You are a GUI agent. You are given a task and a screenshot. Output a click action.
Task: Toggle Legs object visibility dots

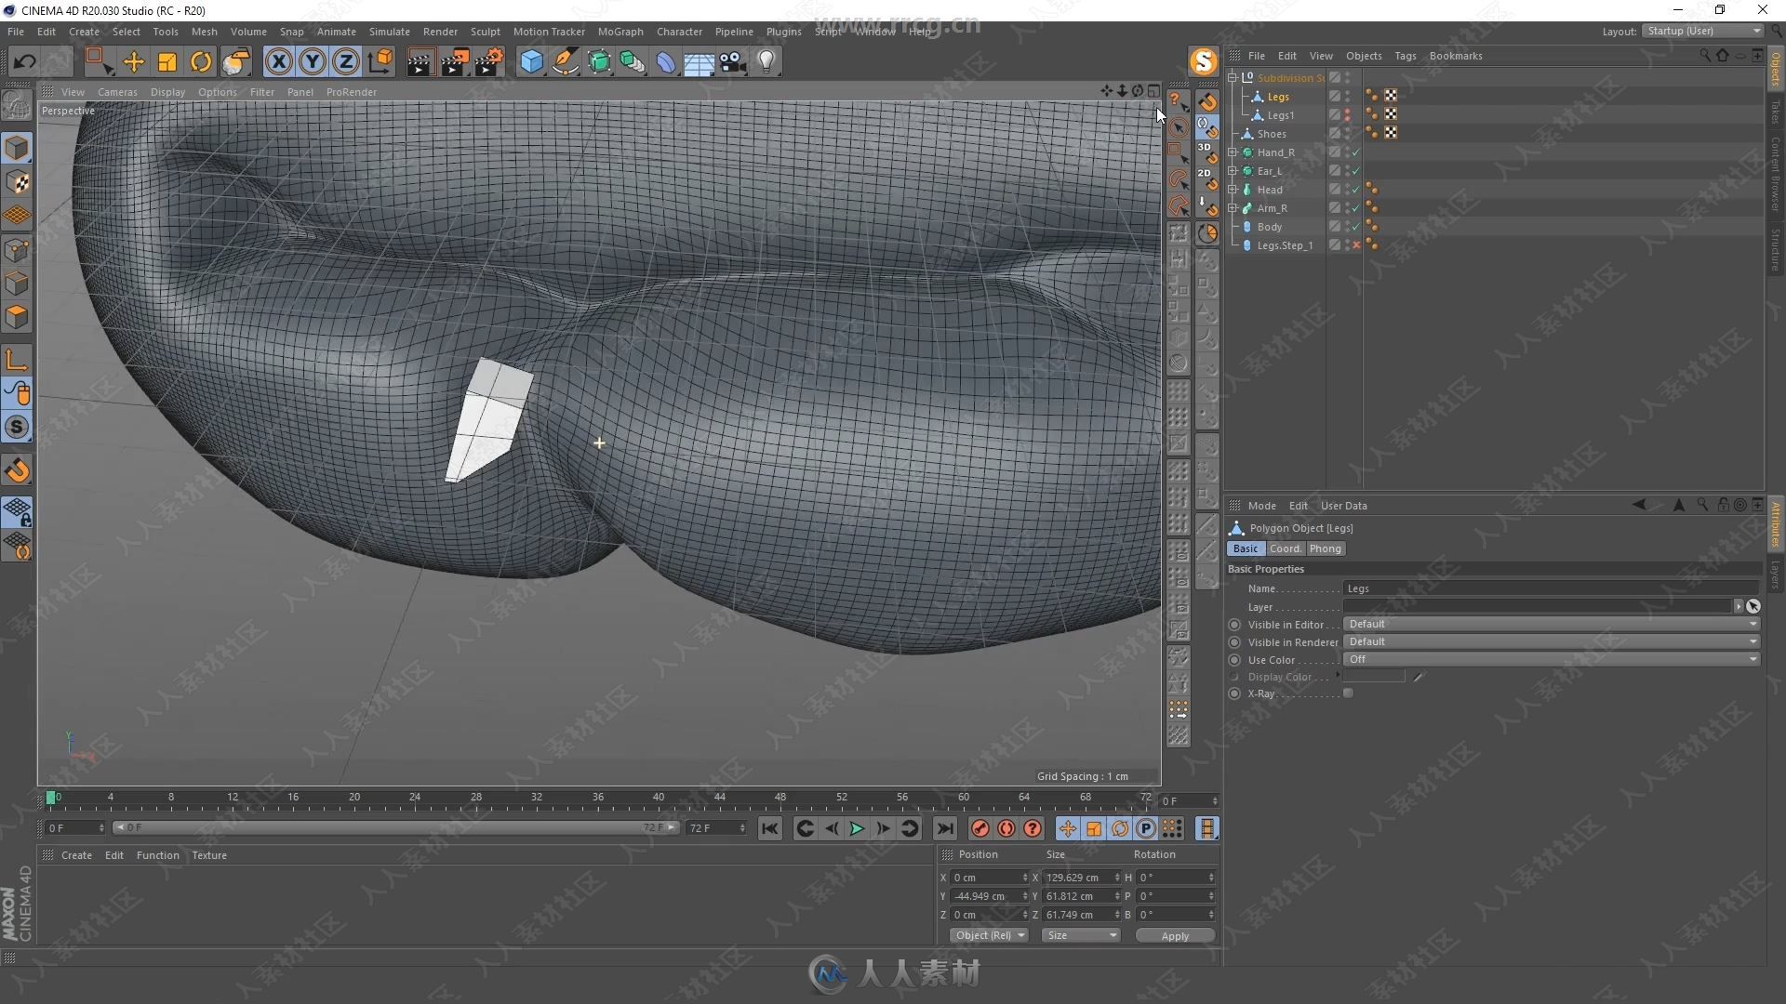click(1347, 97)
